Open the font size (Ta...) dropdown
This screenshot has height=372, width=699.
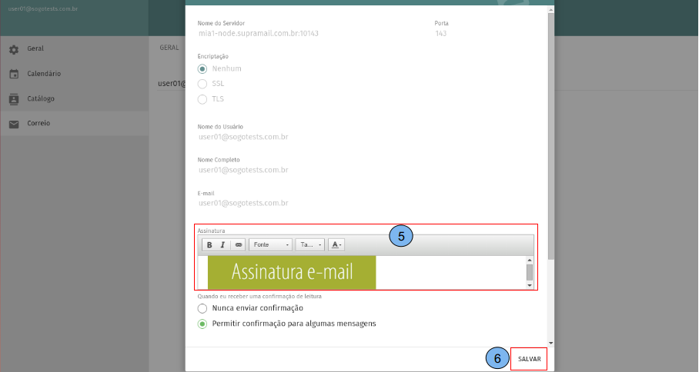(x=310, y=244)
